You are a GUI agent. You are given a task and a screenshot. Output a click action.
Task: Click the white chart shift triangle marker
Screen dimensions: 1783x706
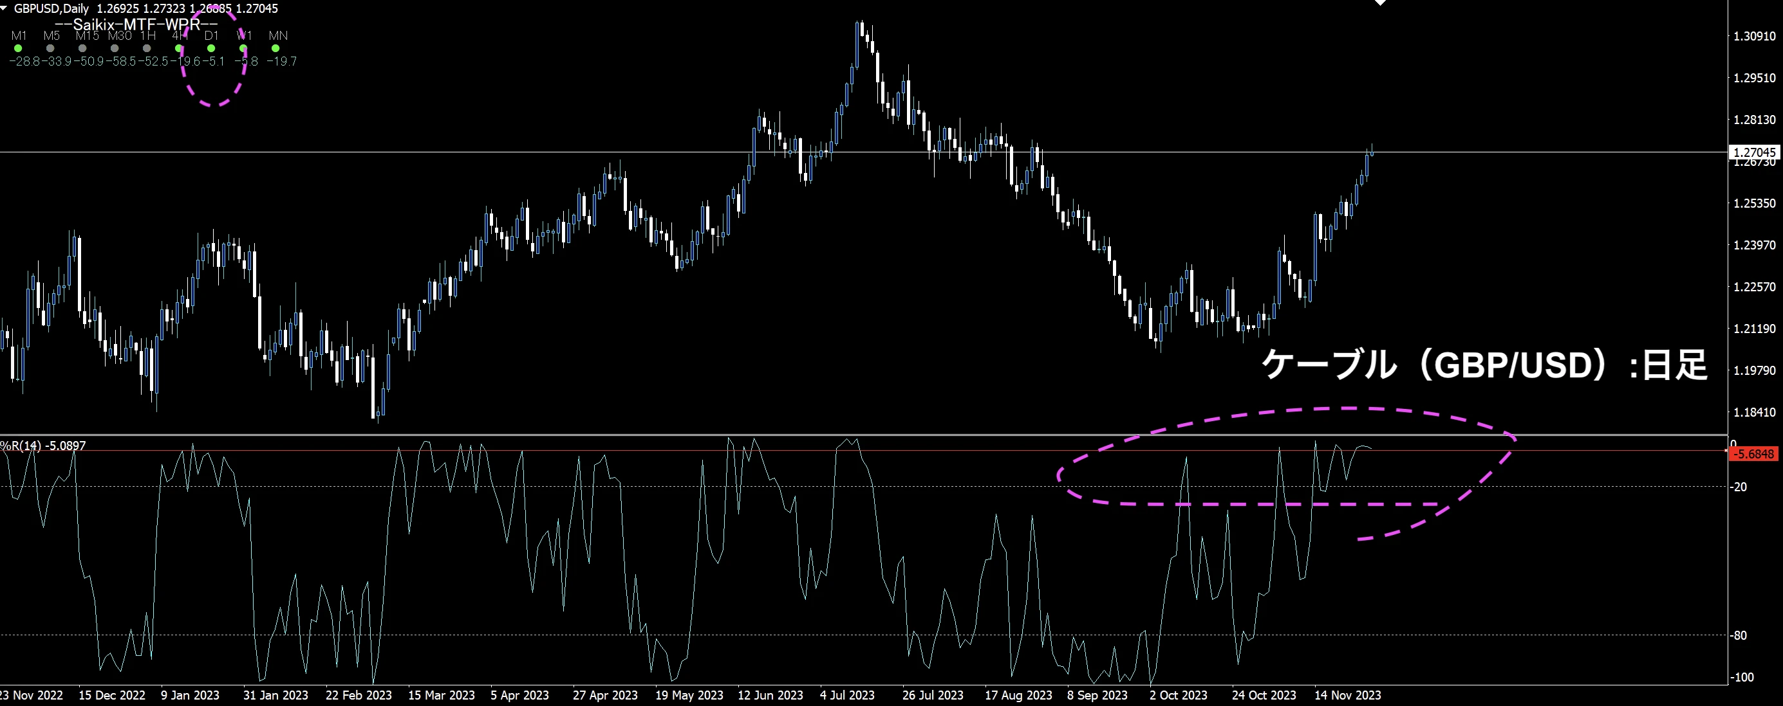click(1380, 3)
